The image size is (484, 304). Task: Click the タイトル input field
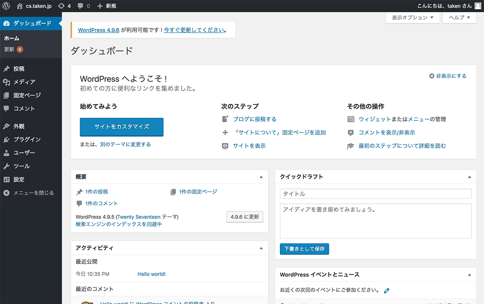click(376, 194)
